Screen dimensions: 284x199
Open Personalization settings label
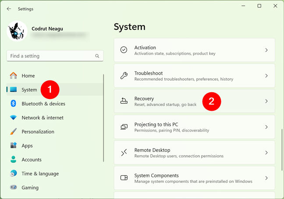[38, 132]
